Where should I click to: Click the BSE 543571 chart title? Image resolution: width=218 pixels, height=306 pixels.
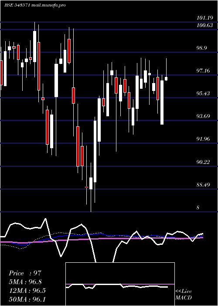coord(17,5)
